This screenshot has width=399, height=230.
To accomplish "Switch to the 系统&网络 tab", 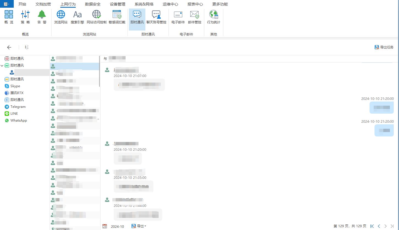I will coord(144,4).
